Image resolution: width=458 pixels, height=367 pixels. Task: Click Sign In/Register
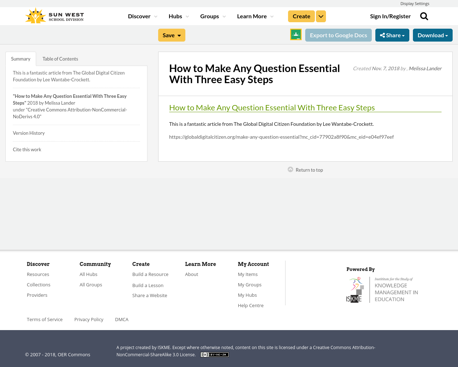(390, 16)
